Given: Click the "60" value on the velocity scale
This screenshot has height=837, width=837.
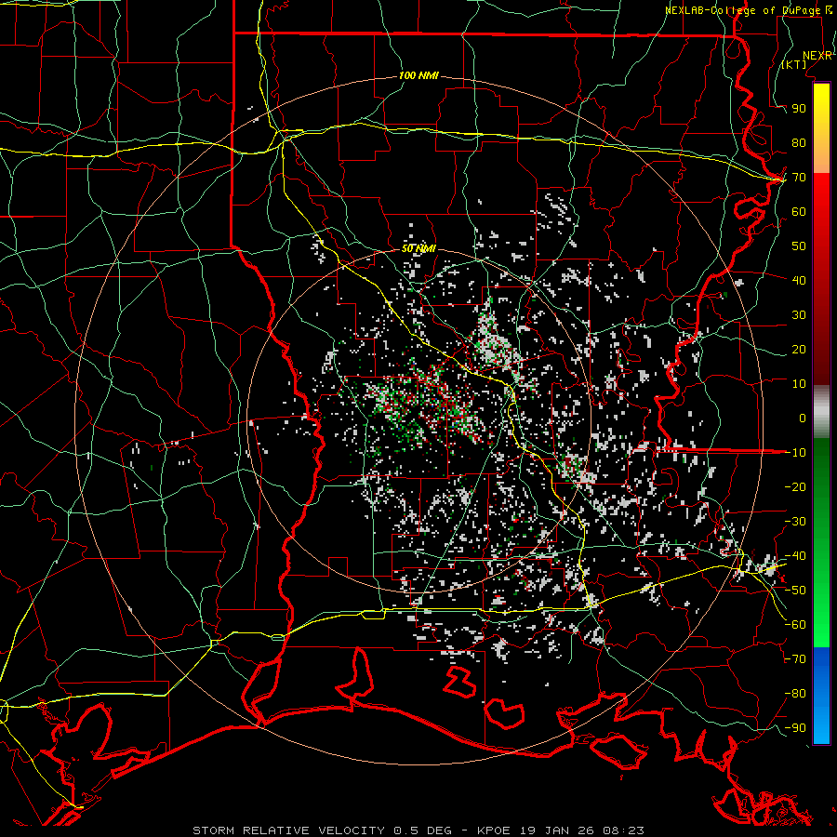Looking at the screenshot, I should 799,212.
